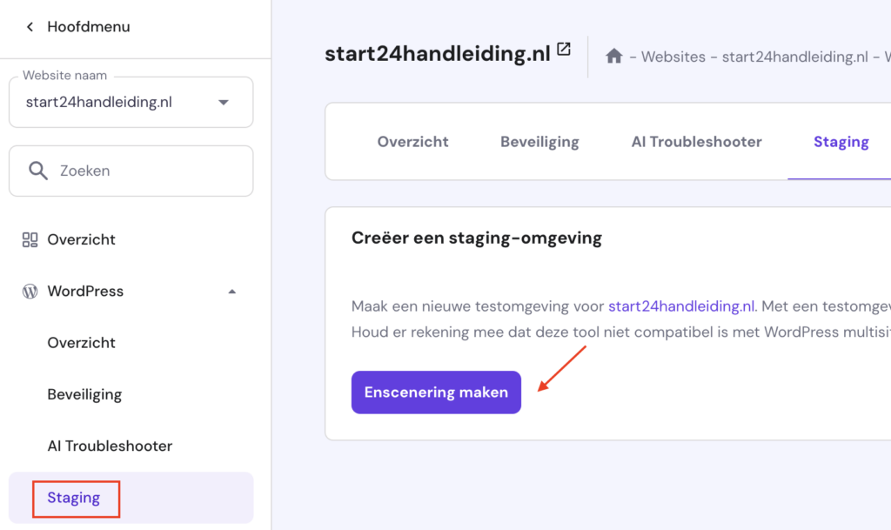Screen dimensions: 891x530
Task: Click the magnifier search icon
Action: pos(37,171)
